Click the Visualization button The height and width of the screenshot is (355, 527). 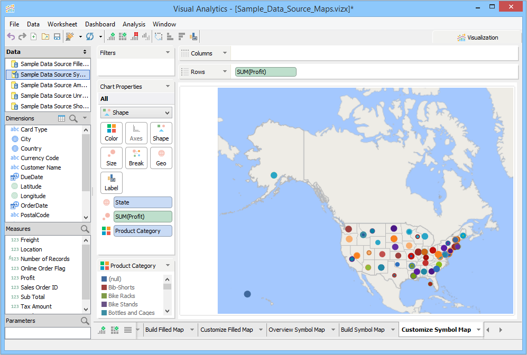tap(477, 38)
